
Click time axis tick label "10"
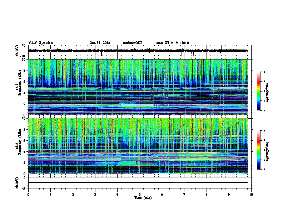(x=251, y=194)
